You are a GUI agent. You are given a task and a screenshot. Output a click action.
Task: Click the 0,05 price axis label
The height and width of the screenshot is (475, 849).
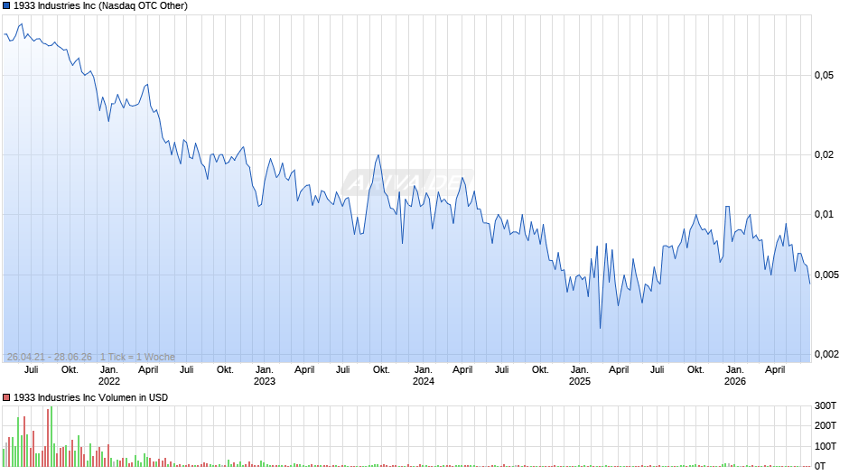[x=824, y=75]
